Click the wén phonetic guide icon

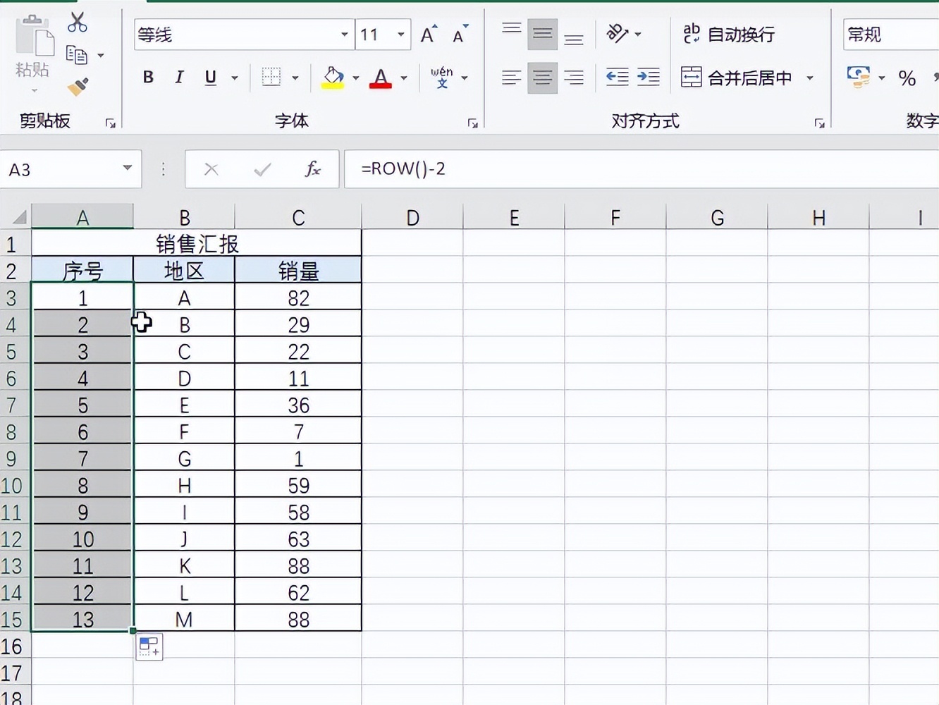point(442,77)
